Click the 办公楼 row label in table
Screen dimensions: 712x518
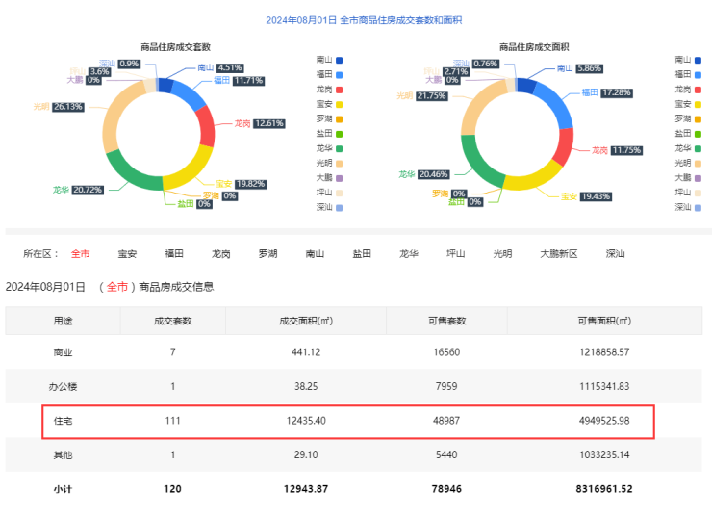pyautogui.click(x=63, y=387)
